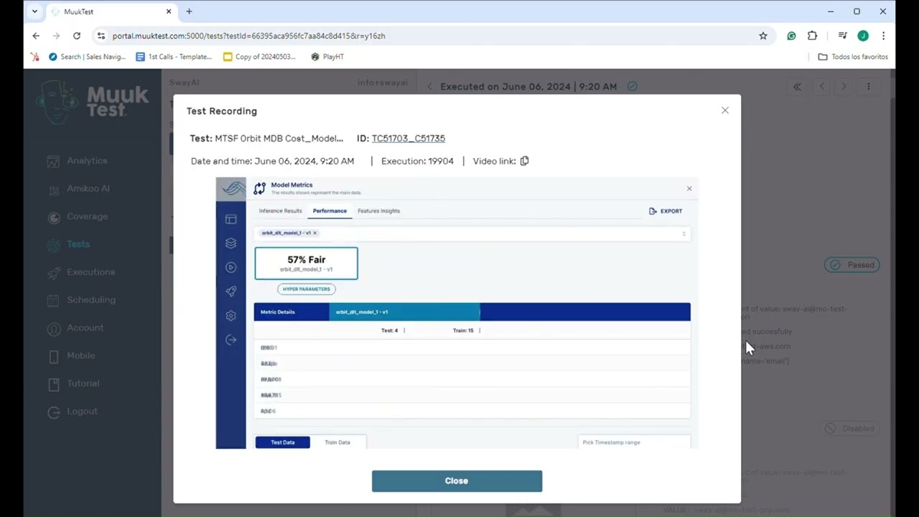This screenshot has width=919, height=517.
Task: Select the Performance tab
Action: [x=330, y=211]
